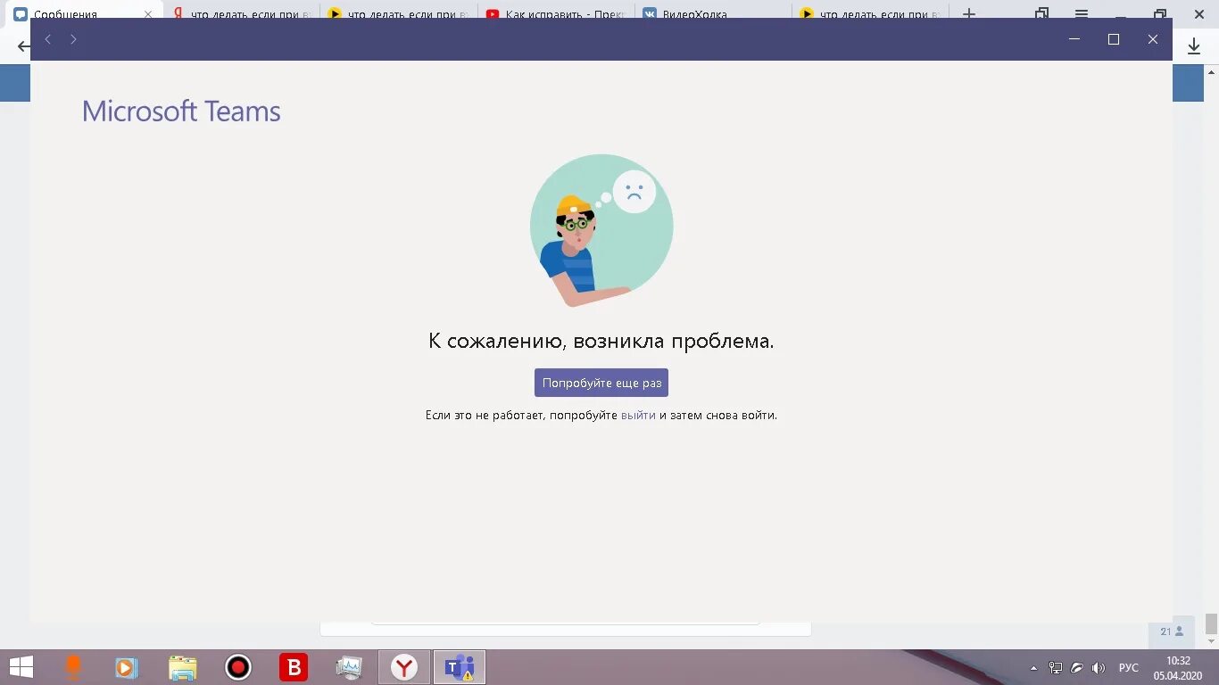Open the Как исправить YouTube tab

(x=553, y=14)
